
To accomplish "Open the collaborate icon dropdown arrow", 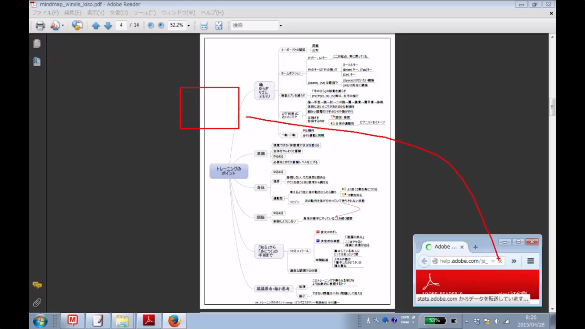I will click(x=63, y=26).
